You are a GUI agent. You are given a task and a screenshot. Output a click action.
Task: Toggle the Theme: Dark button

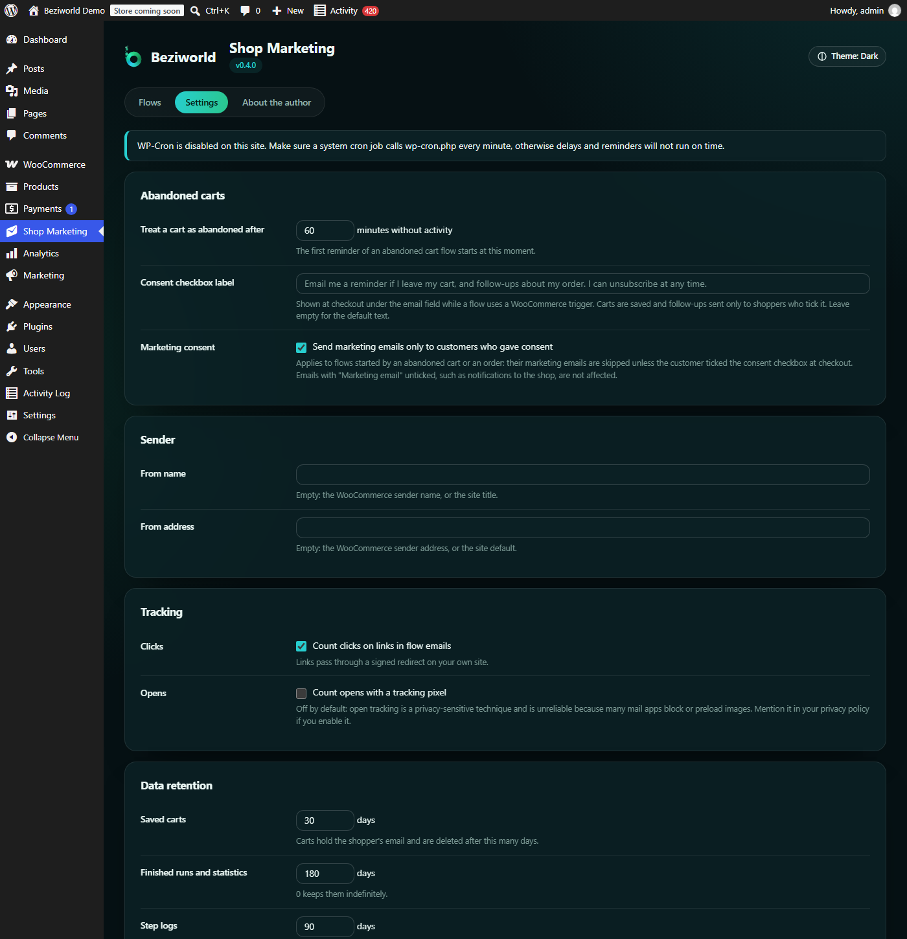pos(847,56)
